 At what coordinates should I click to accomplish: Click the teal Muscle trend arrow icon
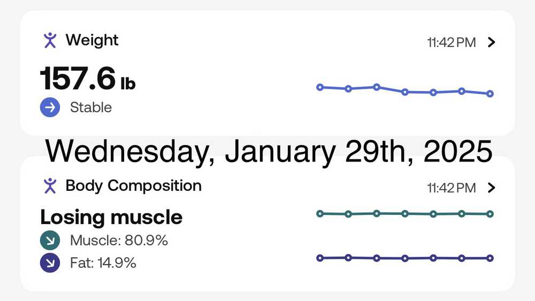(x=50, y=241)
